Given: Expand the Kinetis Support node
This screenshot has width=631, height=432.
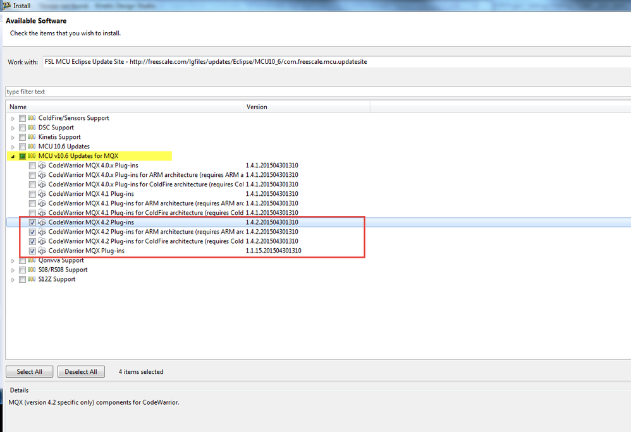Looking at the screenshot, I should 13,138.
